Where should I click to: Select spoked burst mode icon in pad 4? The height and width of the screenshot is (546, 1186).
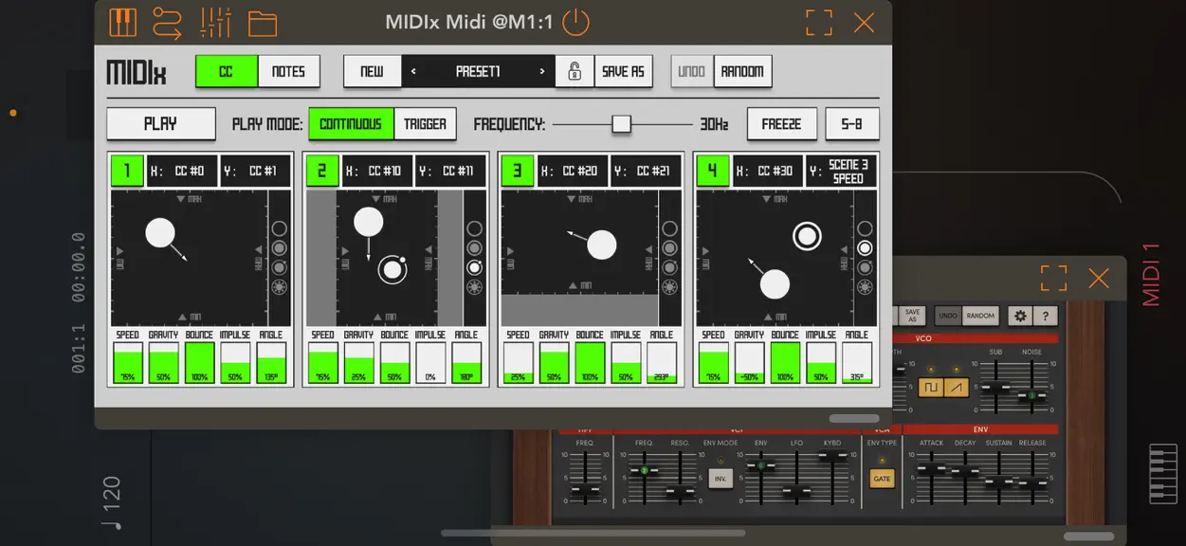(x=866, y=287)
